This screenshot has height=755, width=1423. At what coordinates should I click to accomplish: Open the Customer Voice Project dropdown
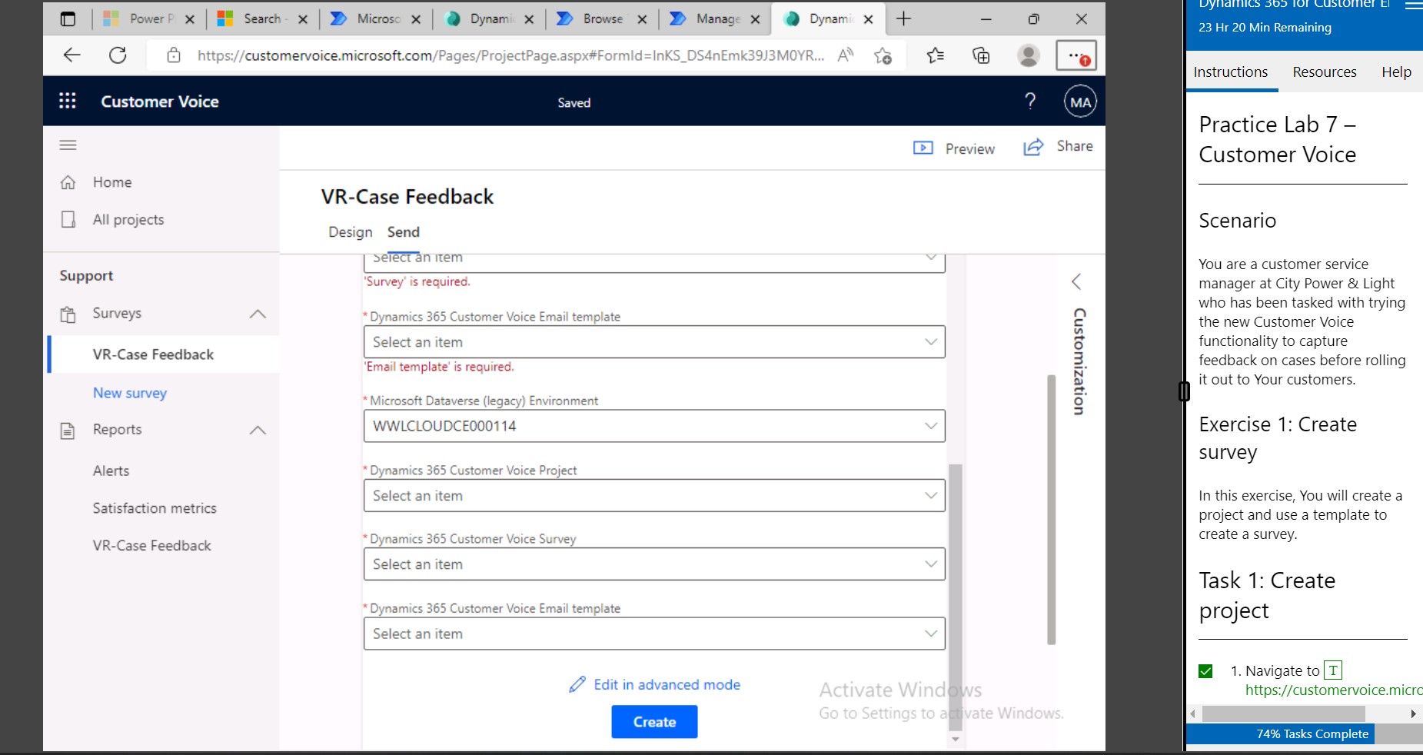(x=929, y=495)
